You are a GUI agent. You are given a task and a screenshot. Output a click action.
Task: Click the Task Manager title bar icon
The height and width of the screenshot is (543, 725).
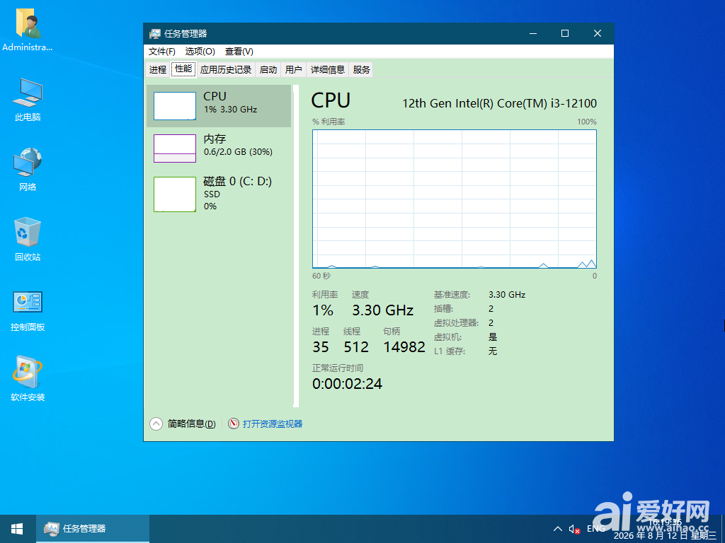[x=154, y=34]
